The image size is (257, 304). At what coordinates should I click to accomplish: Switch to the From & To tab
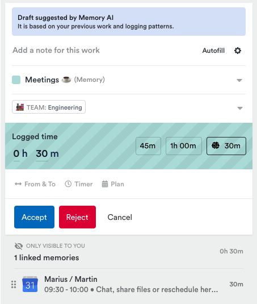[x=35, y=184]
